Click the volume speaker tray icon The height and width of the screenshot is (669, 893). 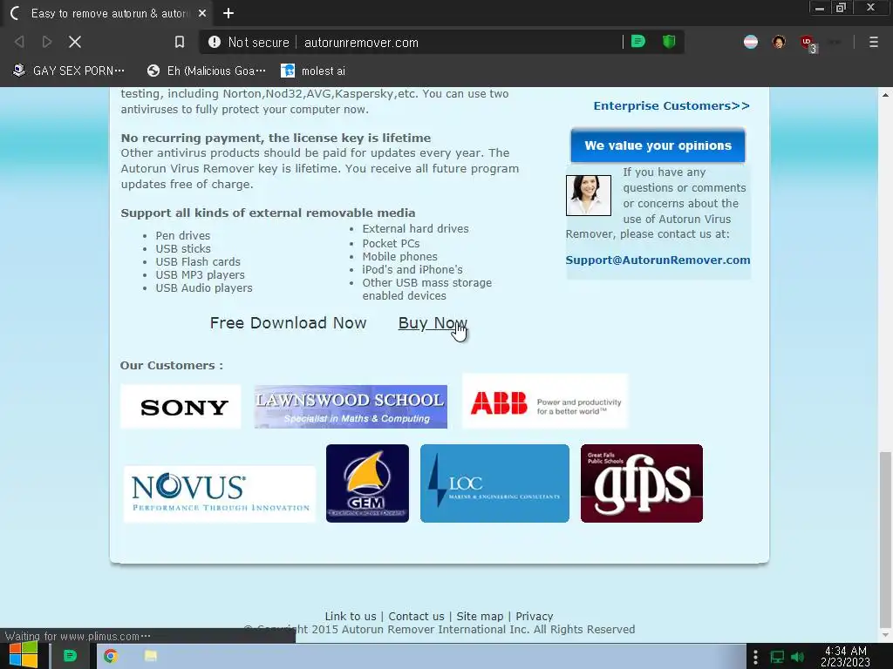(798, 657)
